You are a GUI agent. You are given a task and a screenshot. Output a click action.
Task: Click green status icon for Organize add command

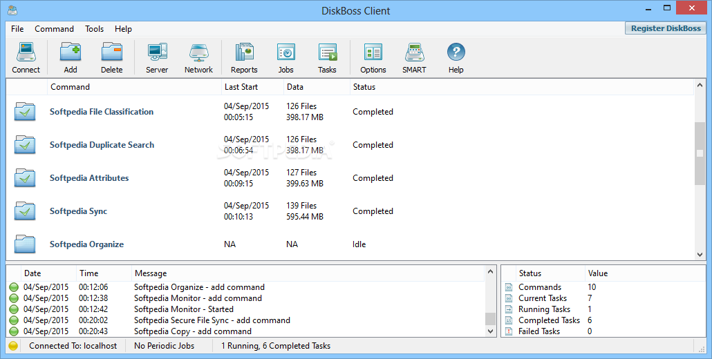click(x=14, y=287)
